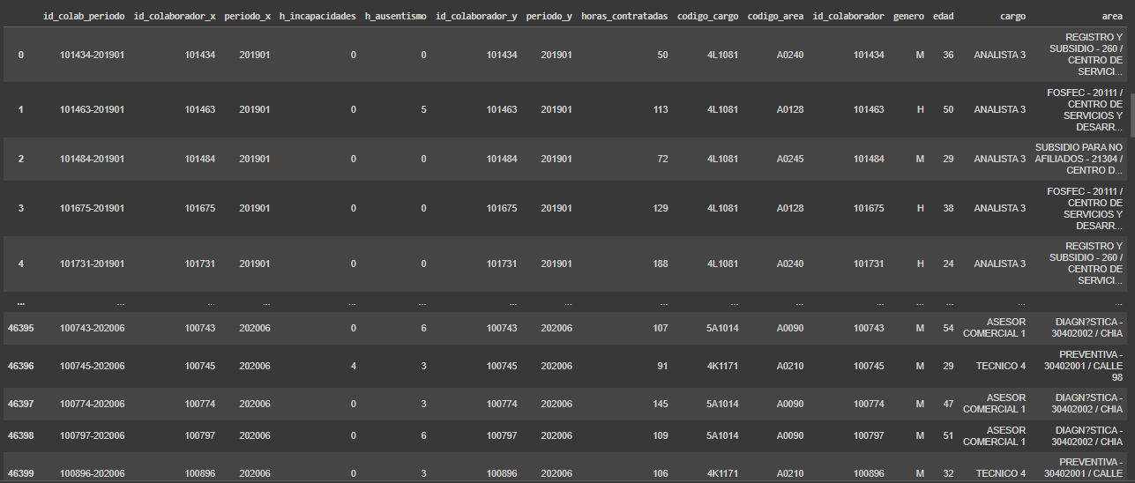Click horas_contratadas value 145
The width and height of the screenshot is (1135, 483).
click(x=660, y=404)
